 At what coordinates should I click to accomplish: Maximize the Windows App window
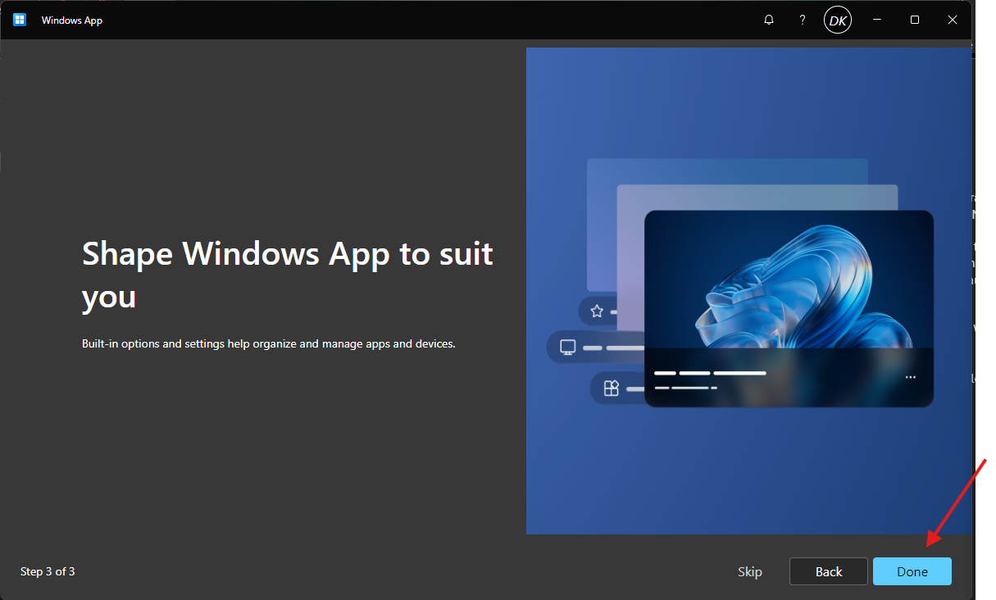915,20
